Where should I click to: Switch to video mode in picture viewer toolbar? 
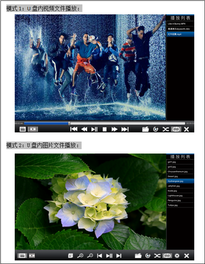tap(32, 256)
